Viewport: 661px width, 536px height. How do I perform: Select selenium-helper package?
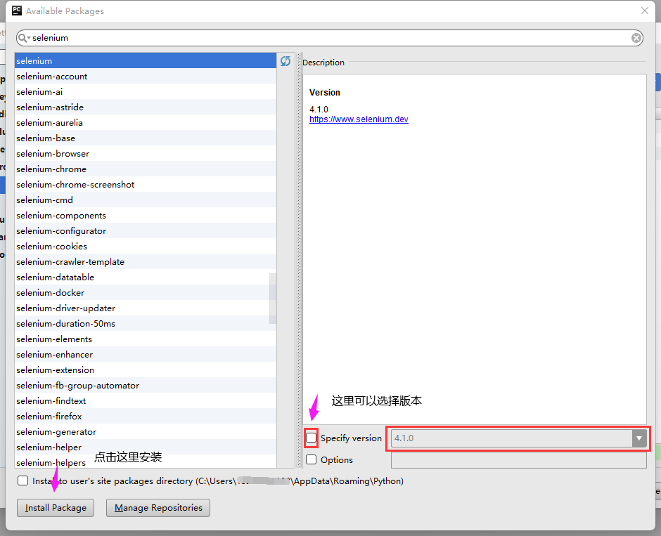pos(146,447)
